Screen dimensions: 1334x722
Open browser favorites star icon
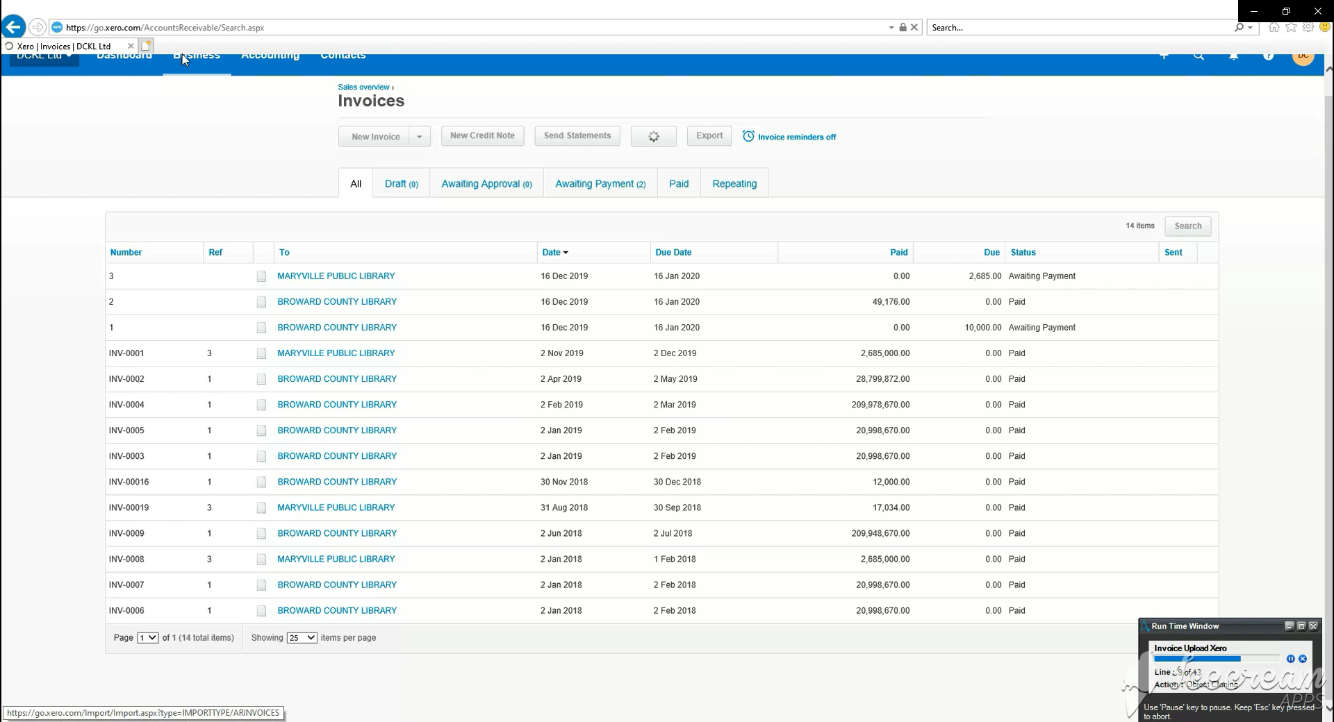coord(1291,28)
